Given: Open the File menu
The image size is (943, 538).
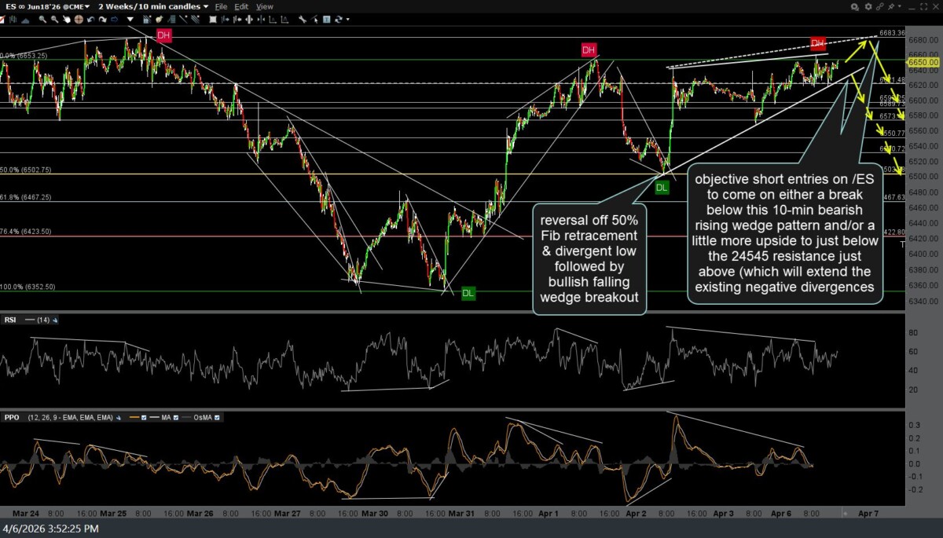Looking at the screenshot, I should click(x=221, y=6).
